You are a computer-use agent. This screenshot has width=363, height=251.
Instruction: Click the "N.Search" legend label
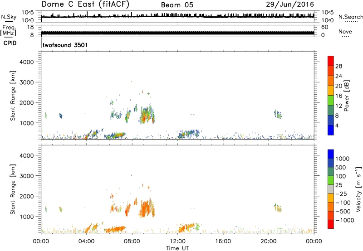point(350,17)
